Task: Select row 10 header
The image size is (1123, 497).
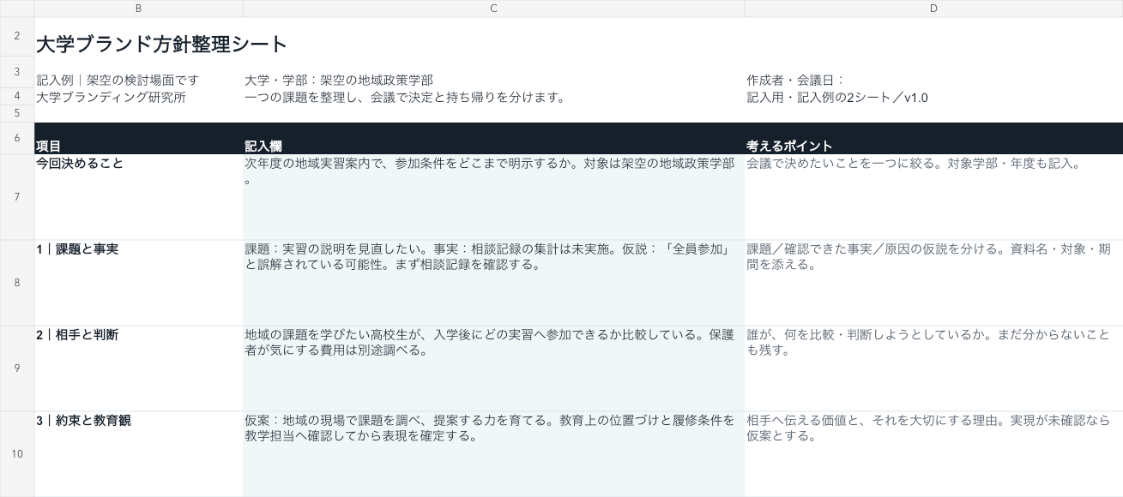Action: tap(17, 454)
